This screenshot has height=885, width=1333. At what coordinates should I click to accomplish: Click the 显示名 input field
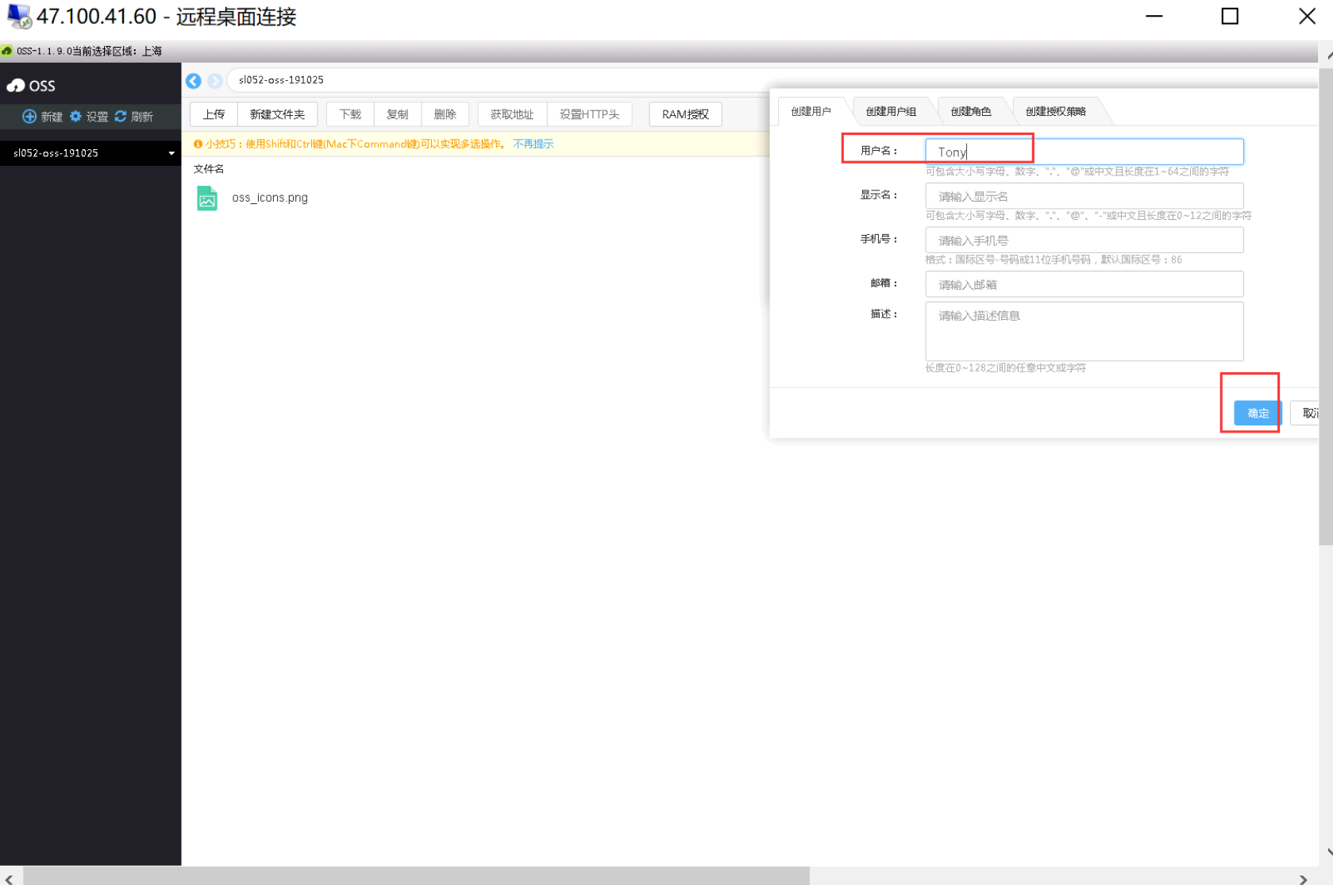(x=1084, y=196)
